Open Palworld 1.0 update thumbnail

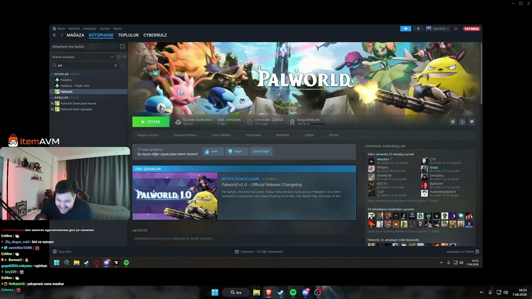(175, 196)
